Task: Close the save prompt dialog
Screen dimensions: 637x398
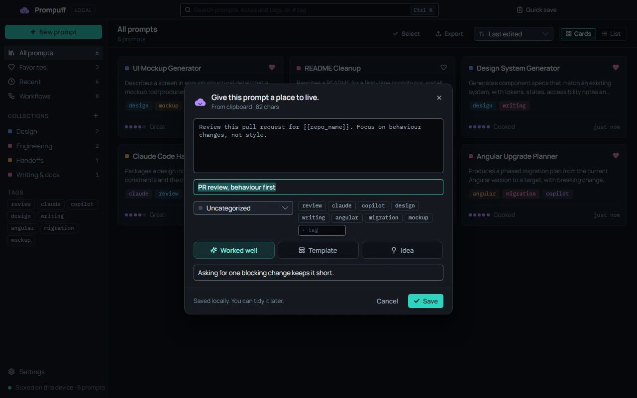Action: tap(439, 98)
